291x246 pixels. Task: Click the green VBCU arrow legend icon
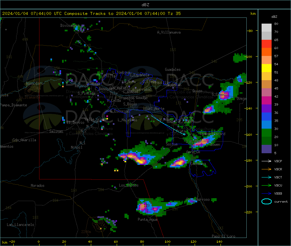(266, 185)
